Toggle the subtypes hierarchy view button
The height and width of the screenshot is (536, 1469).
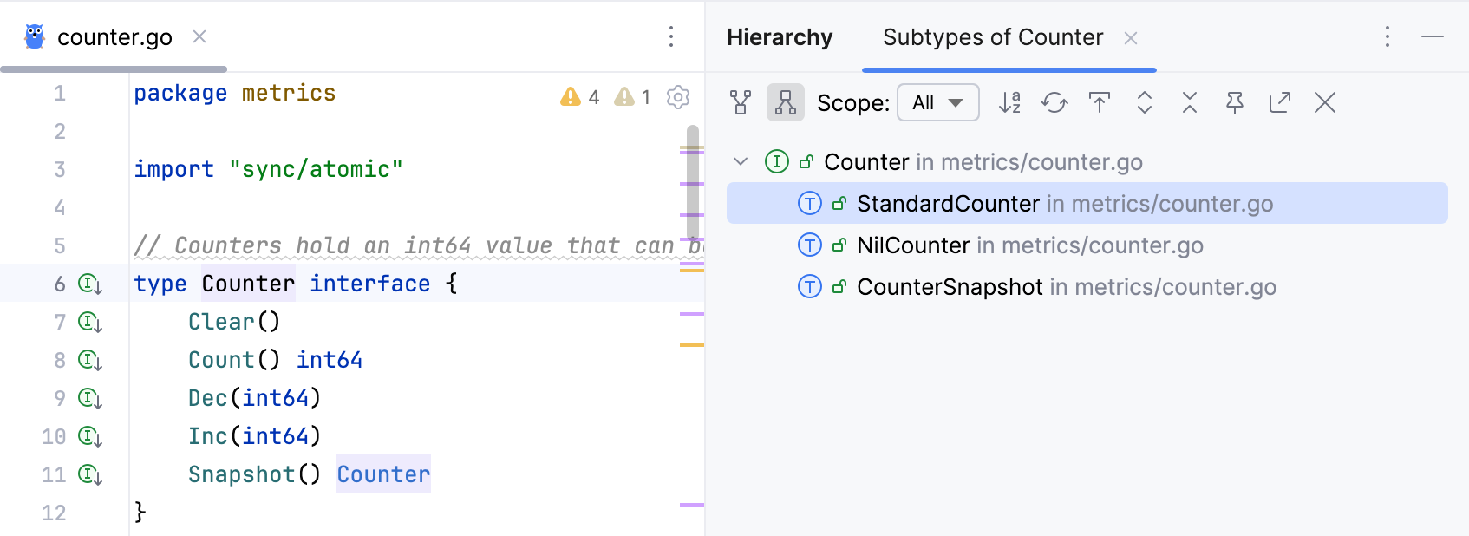tap(786, 103)
